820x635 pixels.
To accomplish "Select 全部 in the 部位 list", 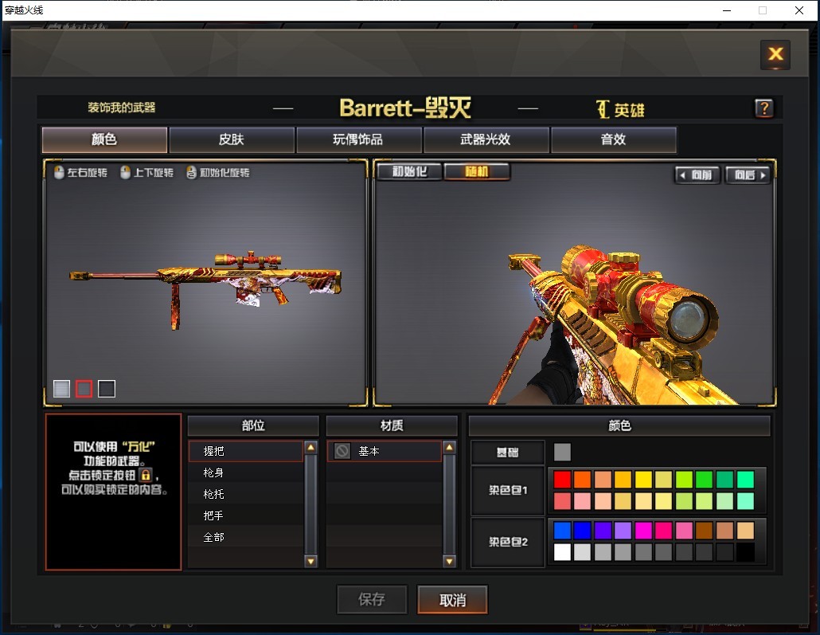I will click(246, 537).
